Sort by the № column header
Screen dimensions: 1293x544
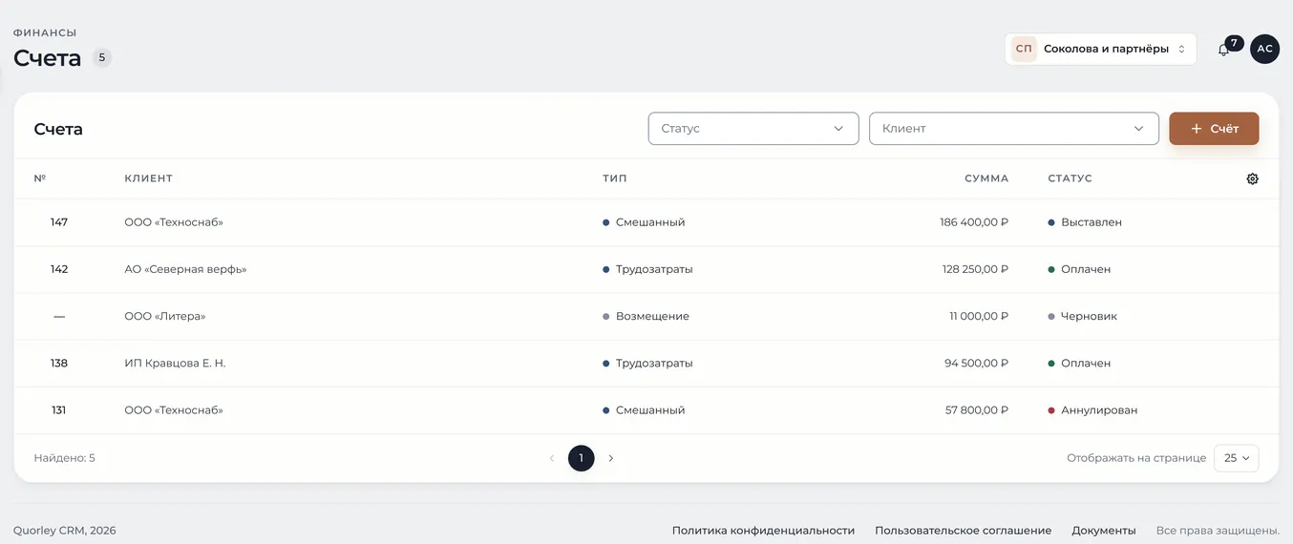40,178
